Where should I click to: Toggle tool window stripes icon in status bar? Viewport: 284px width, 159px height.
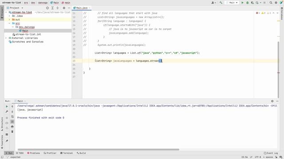click(2, 157)
